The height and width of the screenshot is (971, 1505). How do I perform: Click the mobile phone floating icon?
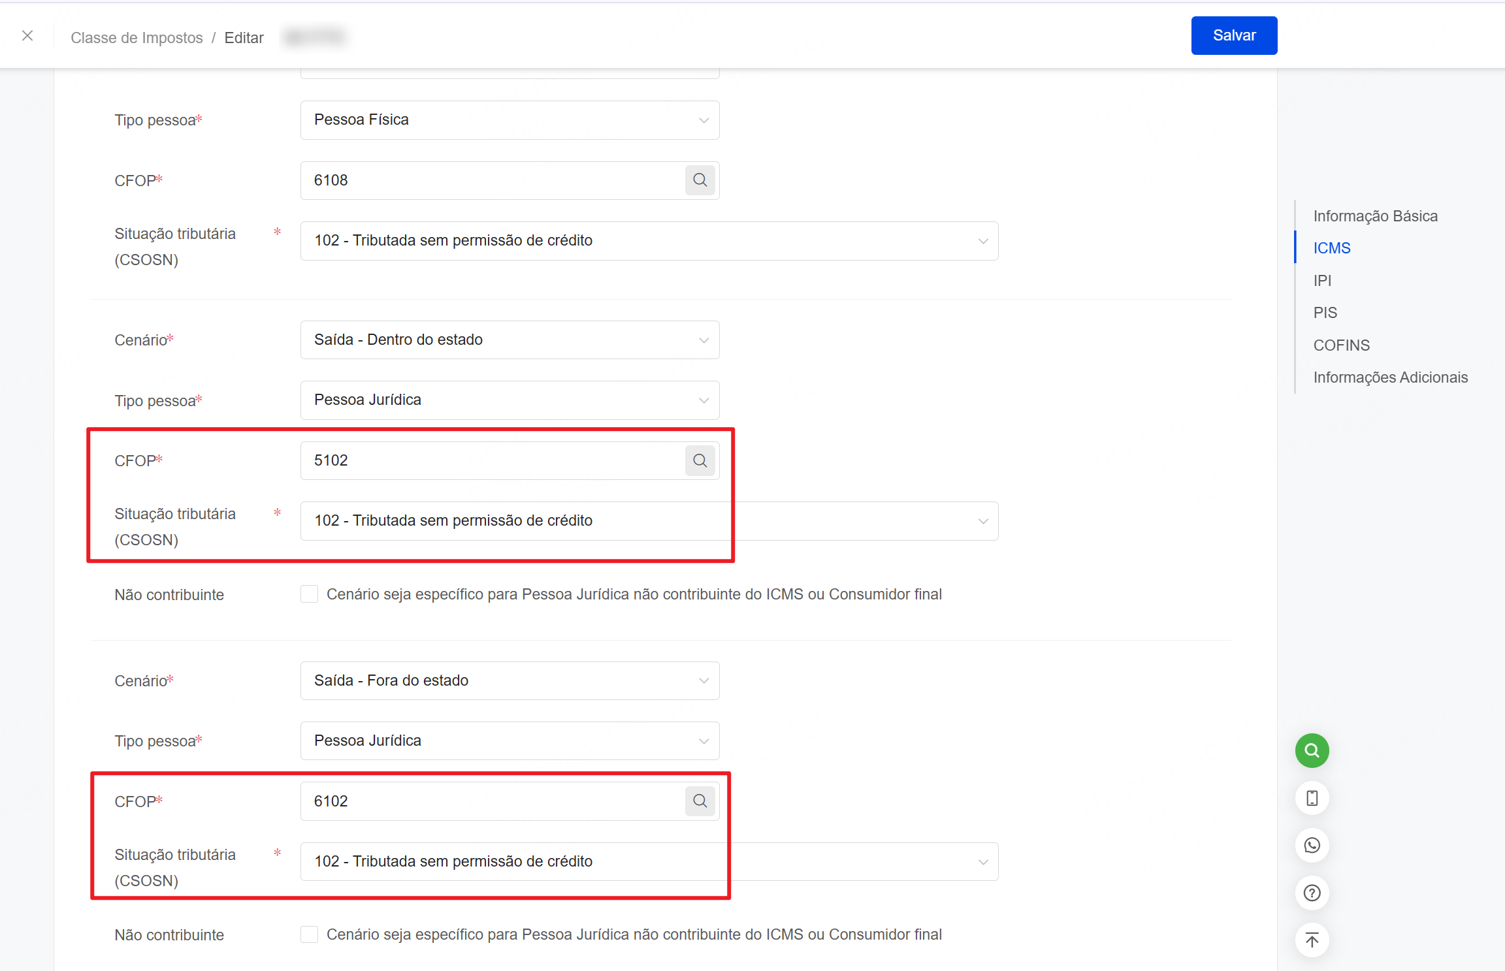point(1312,798)
